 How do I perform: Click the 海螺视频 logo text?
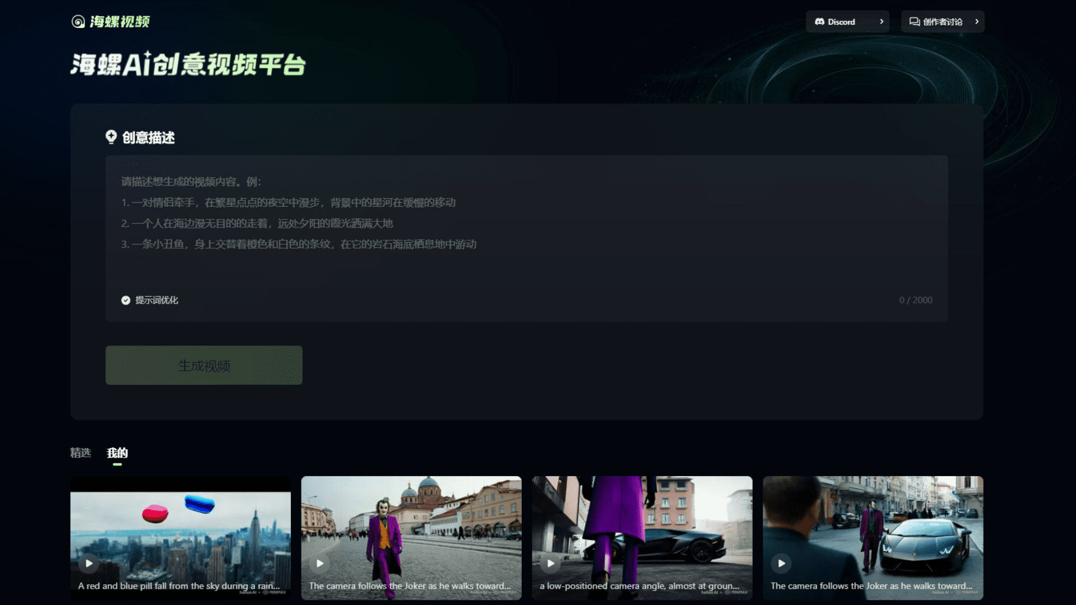click(119, 22)
